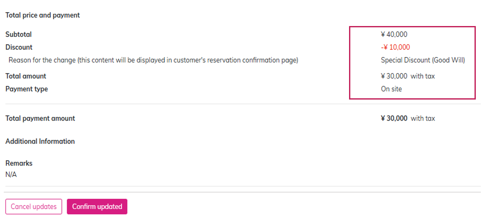
Task: Click the Total payment amount label
Action: pos(40,118)
